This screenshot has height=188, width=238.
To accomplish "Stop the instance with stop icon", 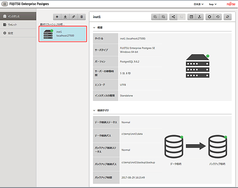I will (210, 17).
